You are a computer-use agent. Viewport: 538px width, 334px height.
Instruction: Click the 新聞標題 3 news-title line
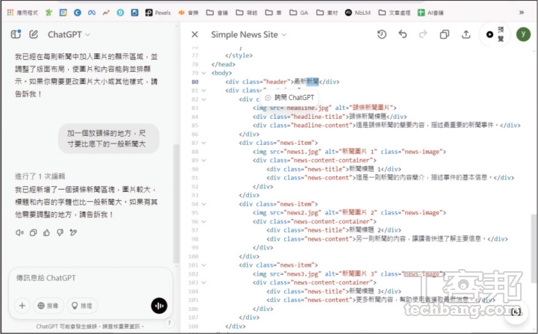click(334, 291)
